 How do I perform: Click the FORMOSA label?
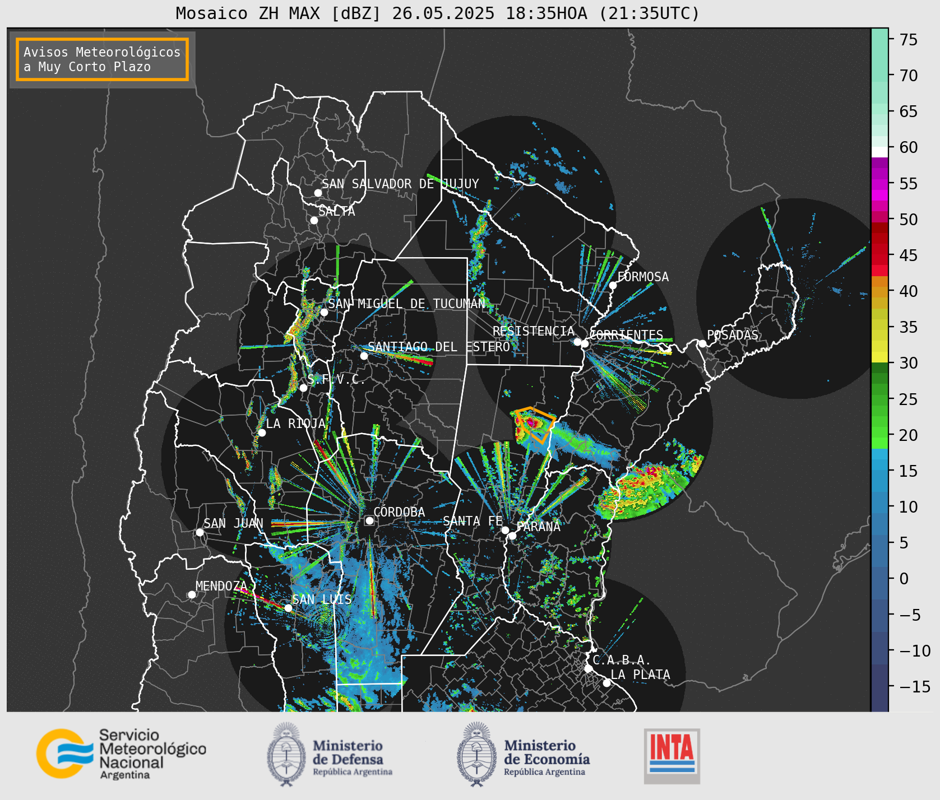point(643,277)
